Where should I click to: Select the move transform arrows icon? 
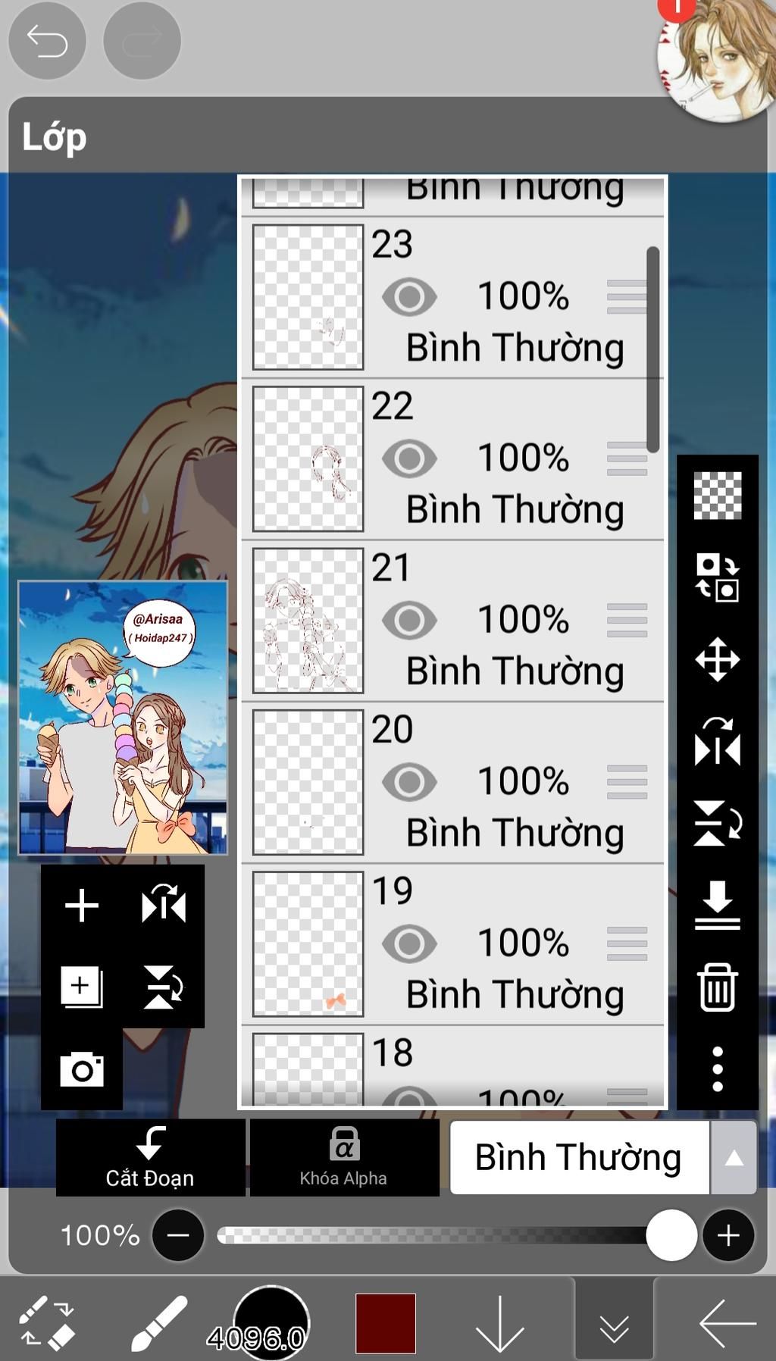click(x=718, y=659)
